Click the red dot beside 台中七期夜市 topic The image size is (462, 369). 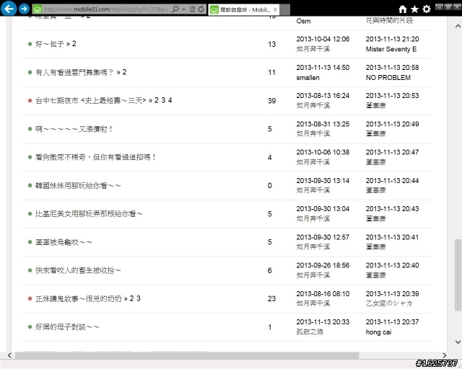coord(30,101)
